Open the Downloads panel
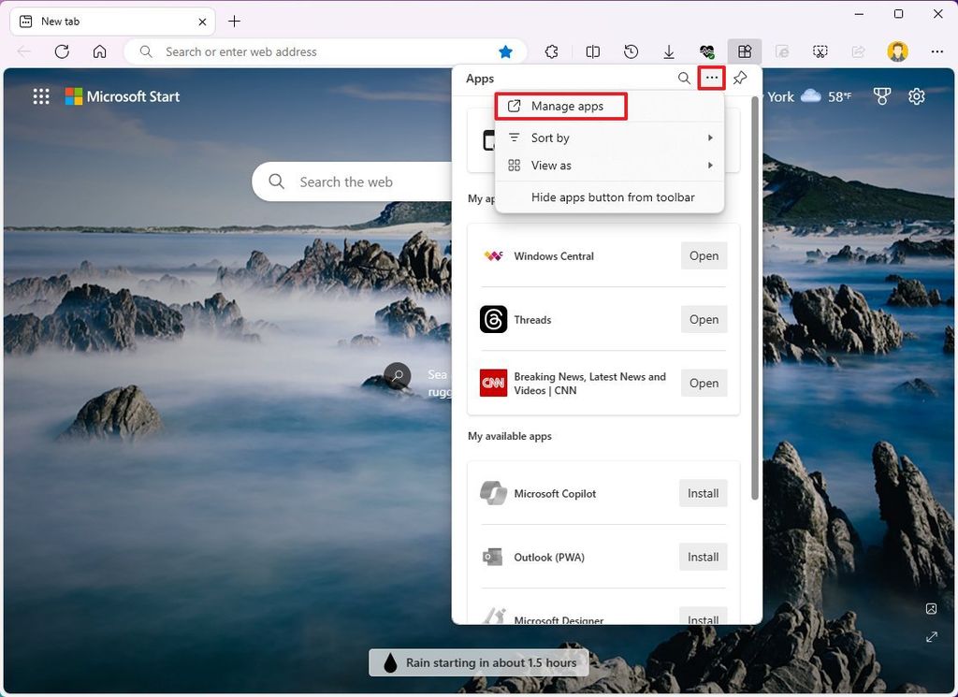The width and height of the screenshot is (958, 697). click(669, 51)
